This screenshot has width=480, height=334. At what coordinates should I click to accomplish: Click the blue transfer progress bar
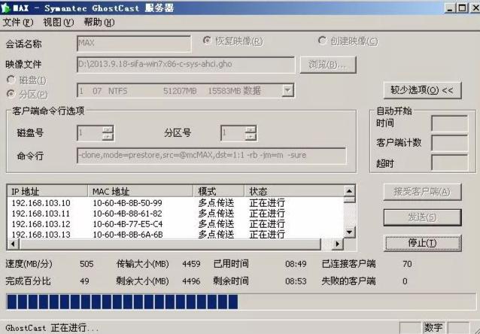[241, 302]
